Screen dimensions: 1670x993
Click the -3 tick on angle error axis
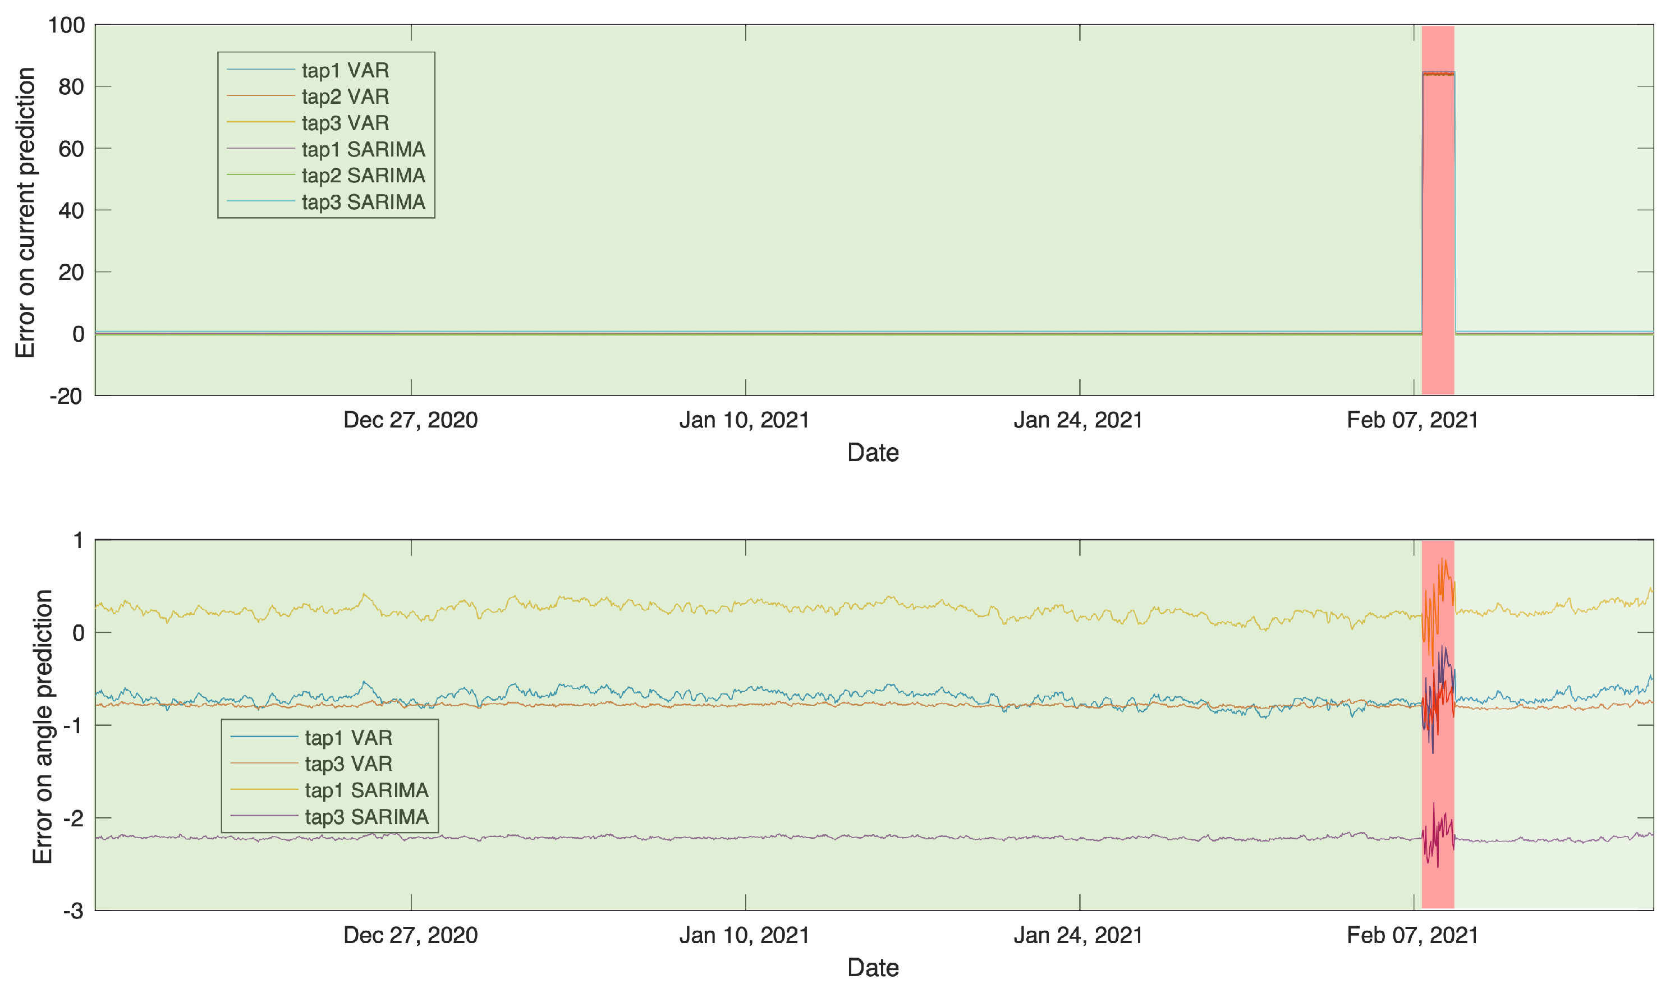tap(73, 911)
